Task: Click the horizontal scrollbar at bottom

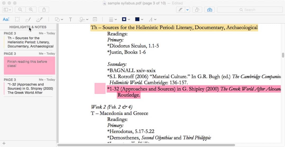Action: (x=146, y=145)
